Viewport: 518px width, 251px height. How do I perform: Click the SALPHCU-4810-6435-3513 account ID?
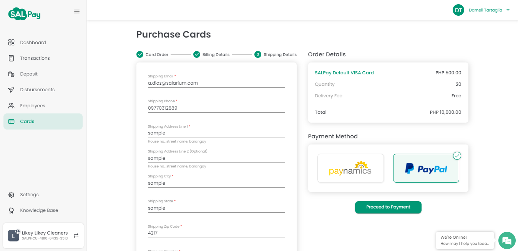(x=45, y=238)
